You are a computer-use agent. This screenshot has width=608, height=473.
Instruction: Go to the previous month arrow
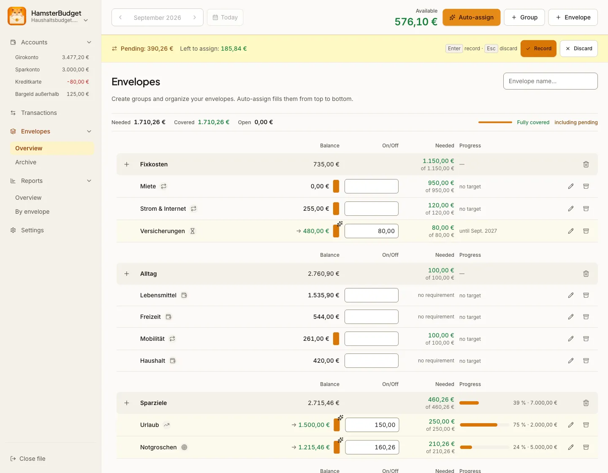pos(120,17)
